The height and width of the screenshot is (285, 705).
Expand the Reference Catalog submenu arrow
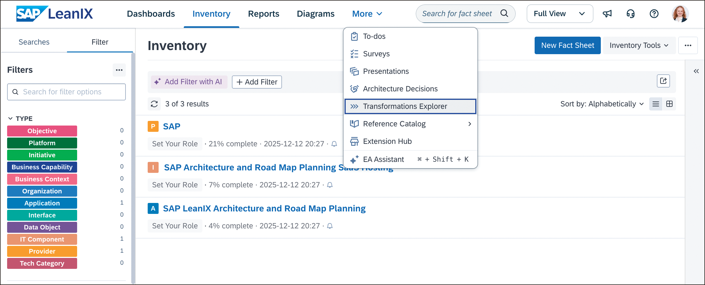point(470,124)
